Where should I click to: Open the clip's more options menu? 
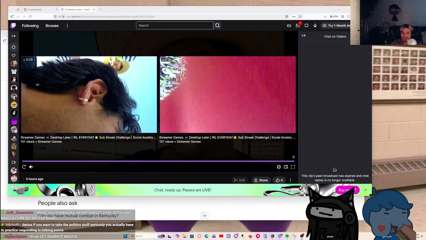pos(290,180)
